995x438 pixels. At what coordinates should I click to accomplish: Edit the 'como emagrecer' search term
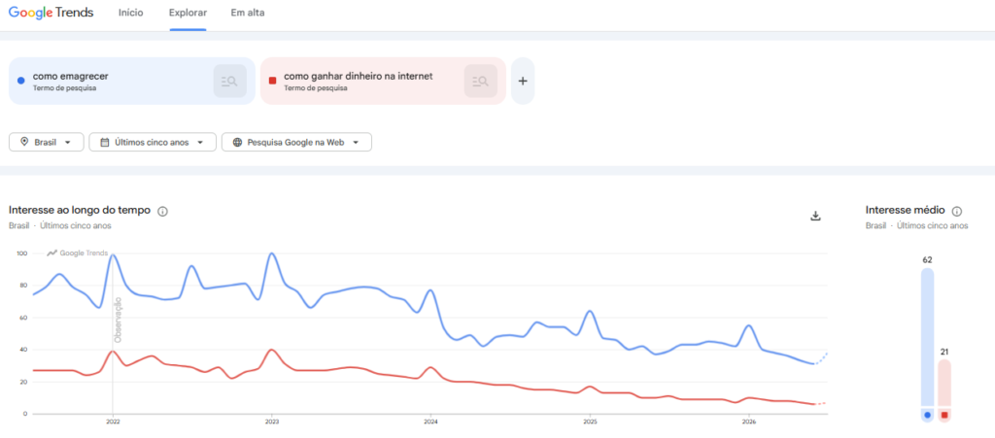[x=70, y=76]
